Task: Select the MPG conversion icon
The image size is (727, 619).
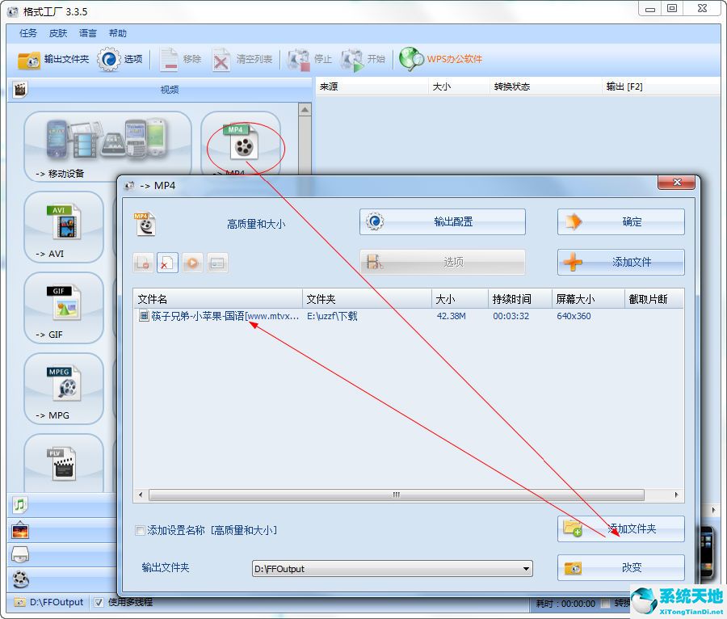Action: (x=64, y=389)
